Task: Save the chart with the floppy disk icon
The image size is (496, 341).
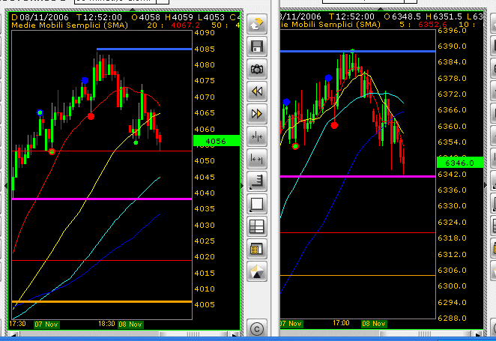Action: pyautogui.click(x=256, y=46)
